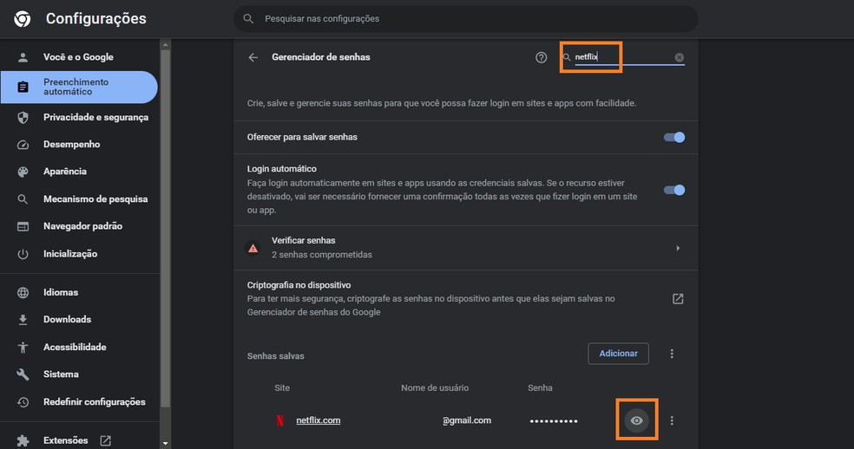Click the Chrome logo beside Configurações
The height and width of the screenshot is (449, 854).
(23, 19)
